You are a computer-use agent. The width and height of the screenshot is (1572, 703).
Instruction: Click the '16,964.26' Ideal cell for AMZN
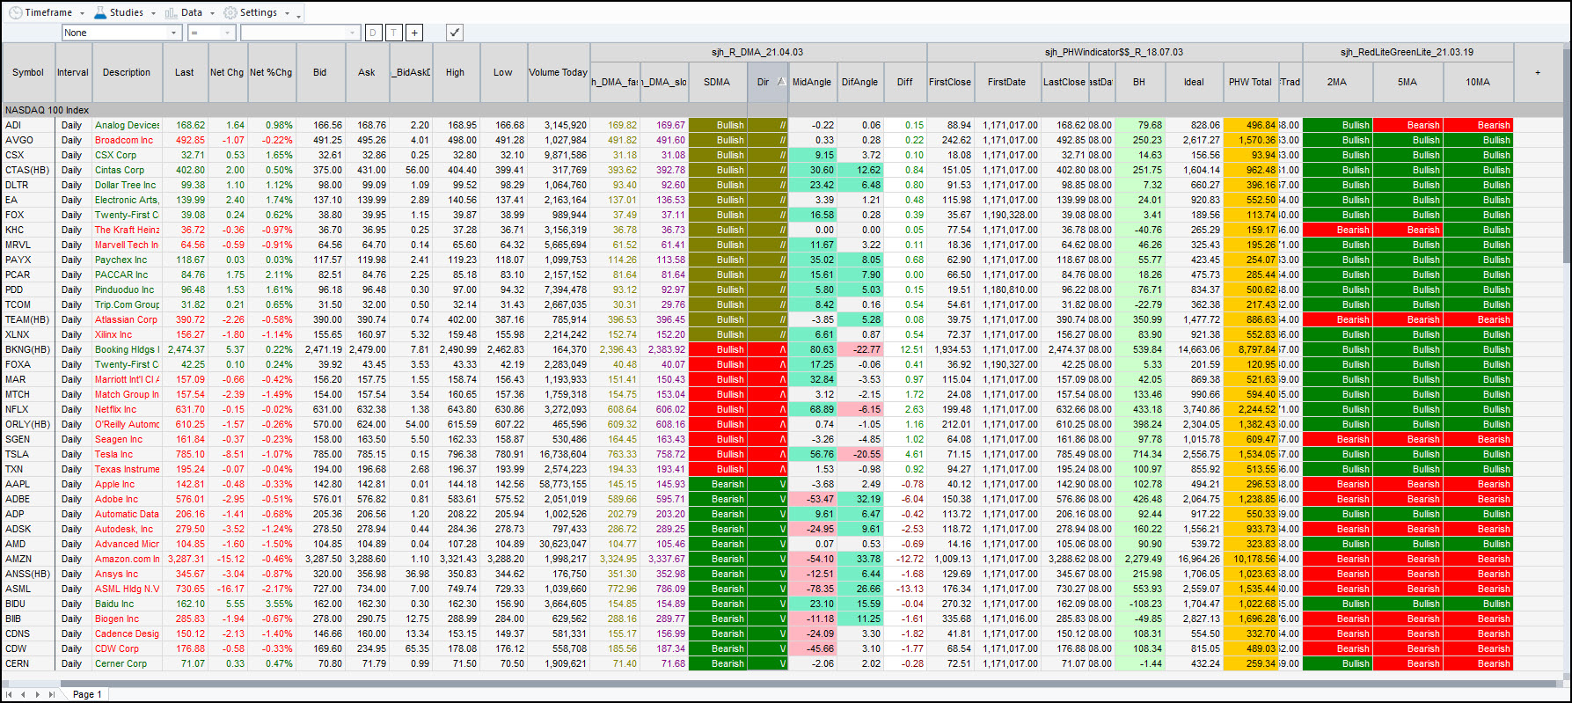coord(1194,559)
